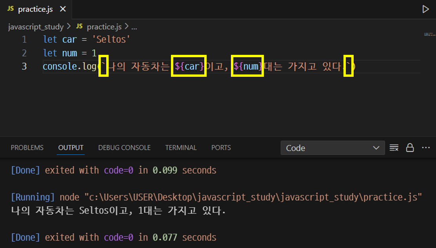
Task: Click line number 1 in the gutter
Action: click(x=24, y=40)
